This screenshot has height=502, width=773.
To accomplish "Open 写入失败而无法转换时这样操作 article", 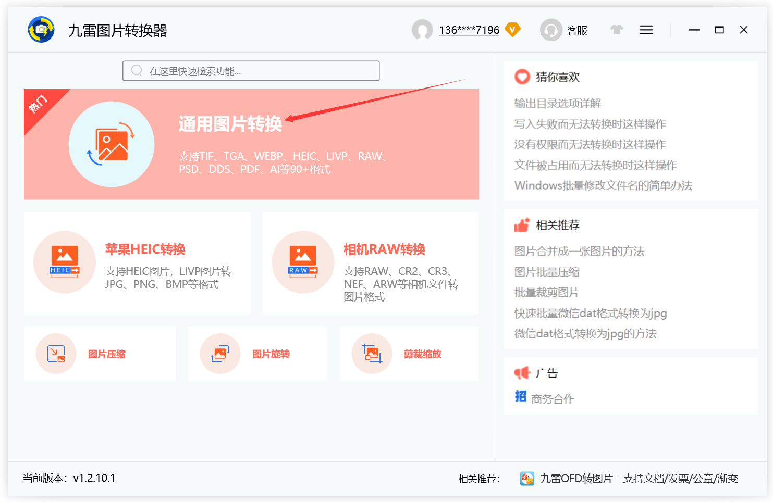I will point(590,124).
